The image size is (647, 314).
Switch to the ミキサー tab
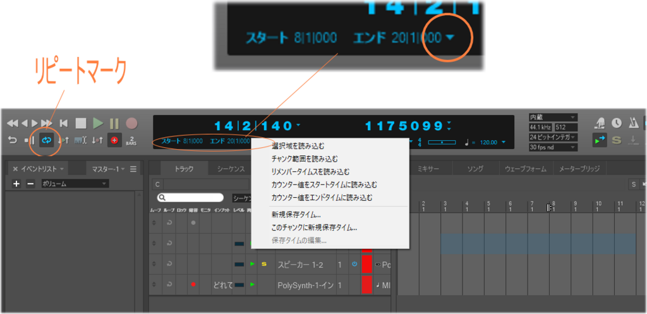tap(428, 169)
